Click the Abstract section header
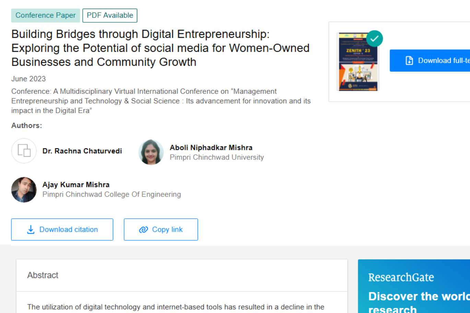470x313 pixels. (x=43, y=275)
